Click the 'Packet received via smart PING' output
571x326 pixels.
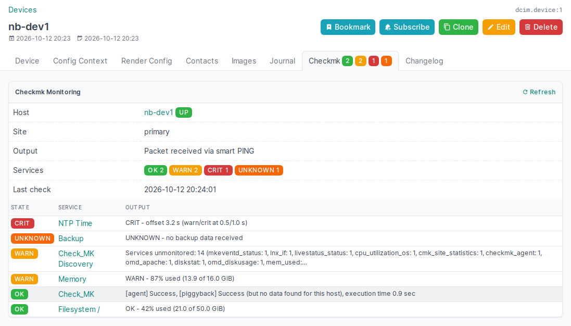[199, 151]
